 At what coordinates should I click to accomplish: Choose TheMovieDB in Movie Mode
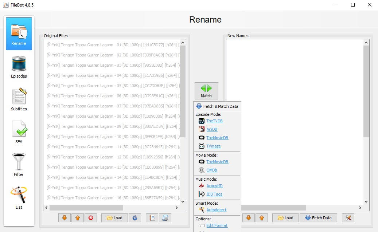pos(217,162)
